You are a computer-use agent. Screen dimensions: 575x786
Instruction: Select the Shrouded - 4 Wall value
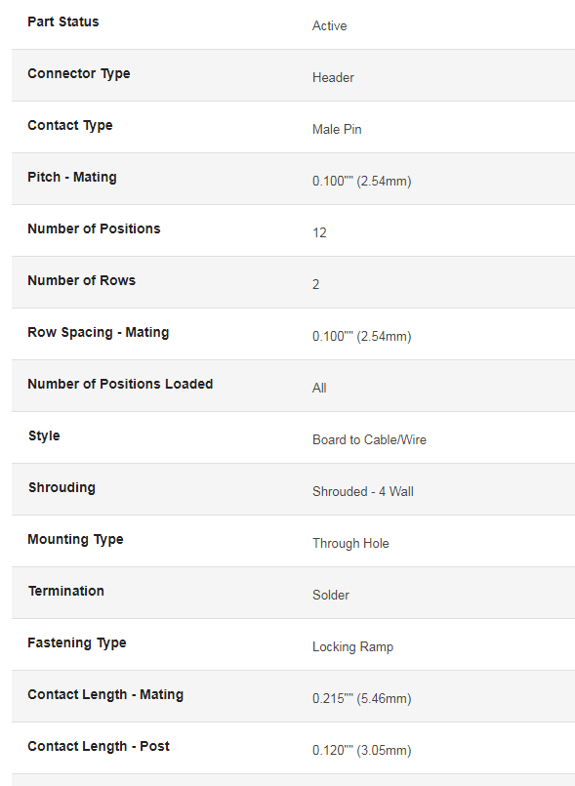coord(363,492)
